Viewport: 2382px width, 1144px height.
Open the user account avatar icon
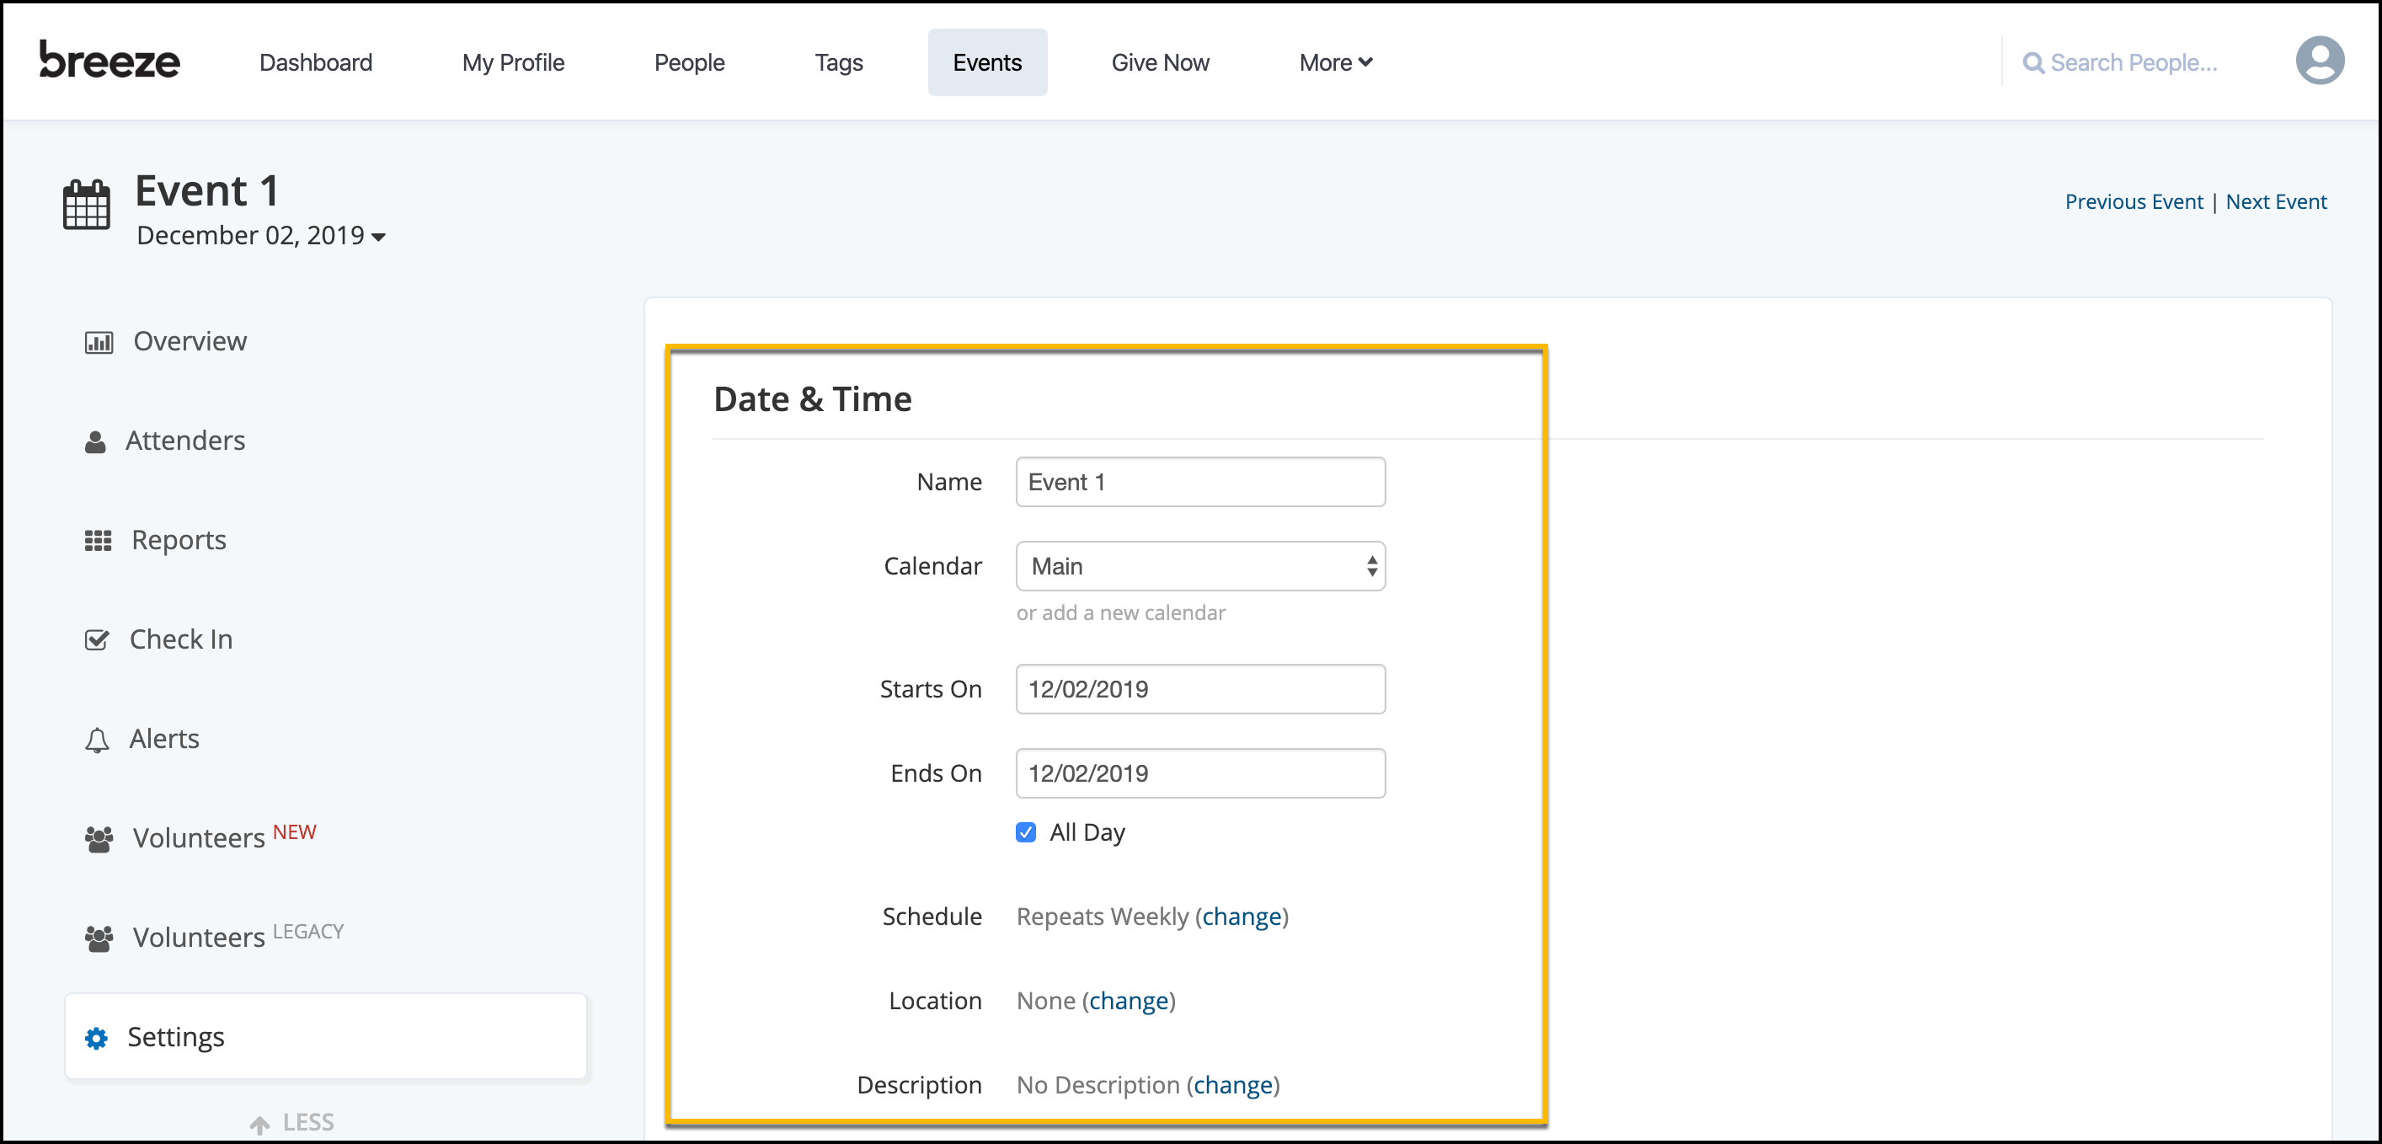coord(2319,61)
